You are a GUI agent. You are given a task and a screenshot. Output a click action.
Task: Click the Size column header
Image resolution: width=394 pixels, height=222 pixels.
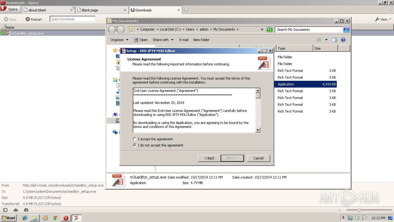point(325,48)
